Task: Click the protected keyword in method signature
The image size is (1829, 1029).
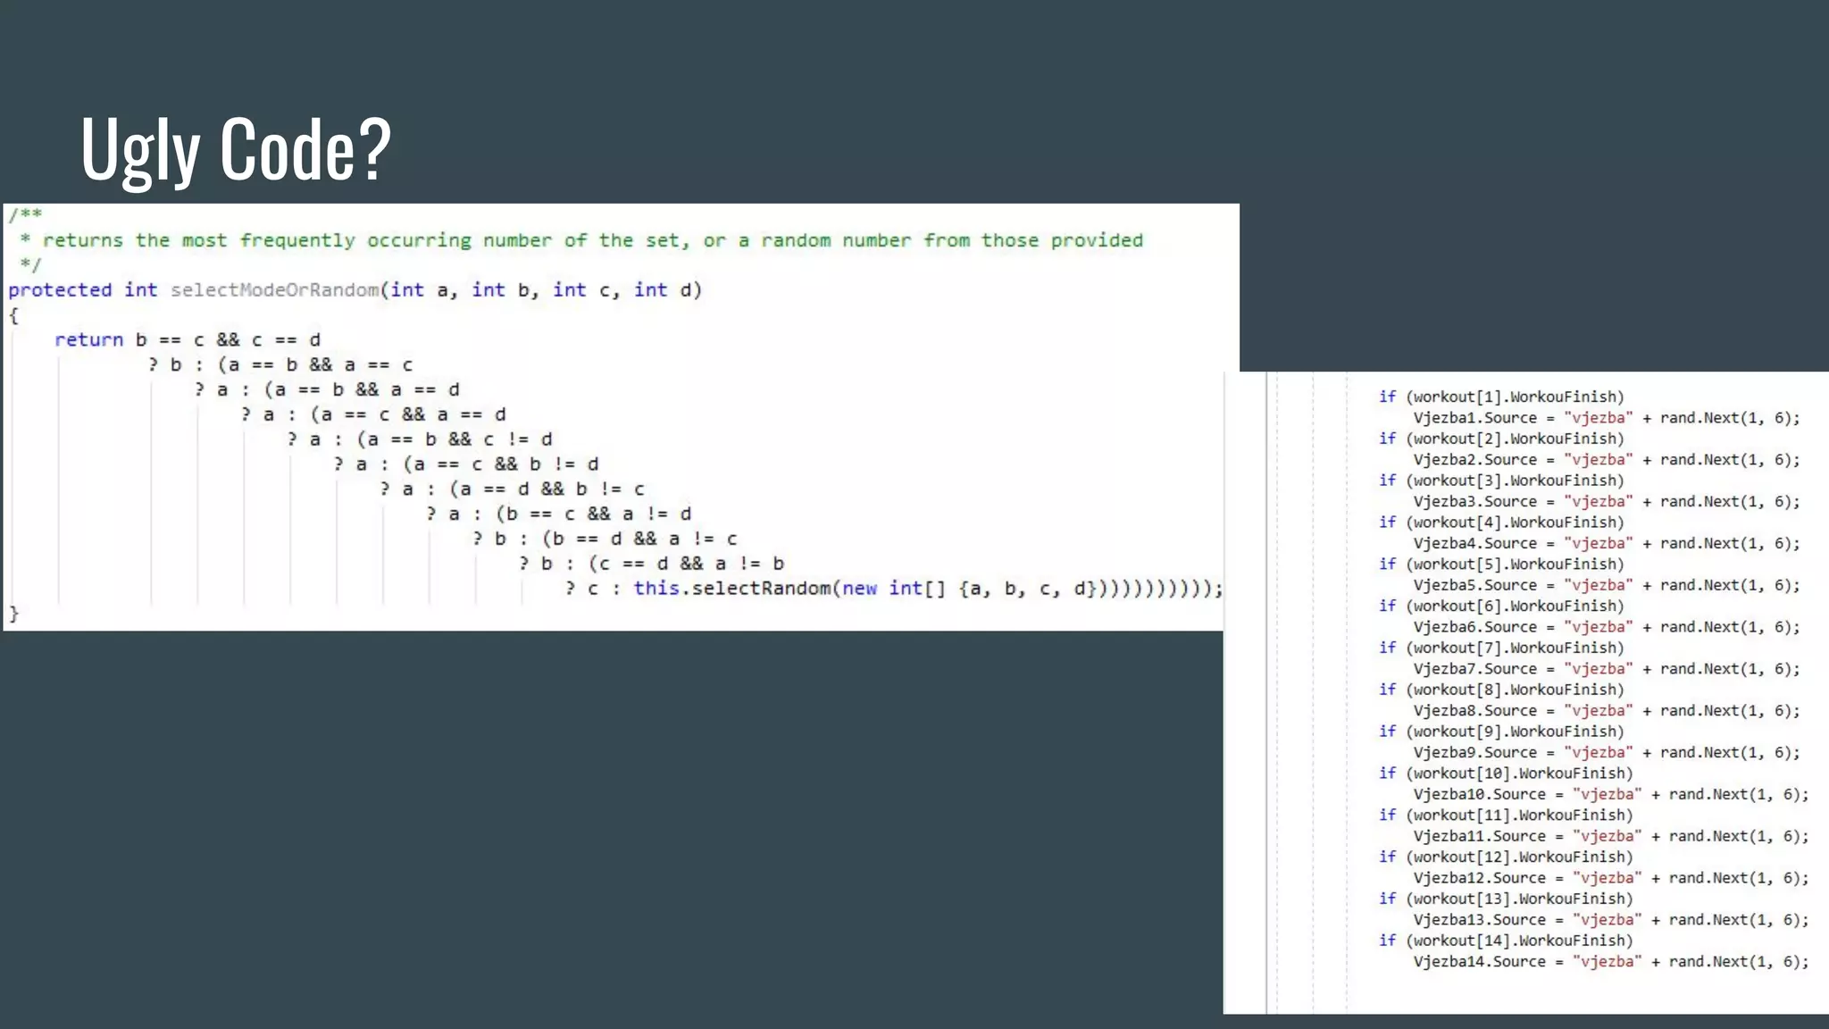Action: coord(60,290)
